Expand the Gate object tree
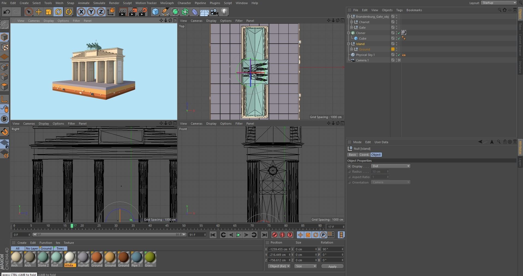Screen dimensions: 523x276 [352, 28]
